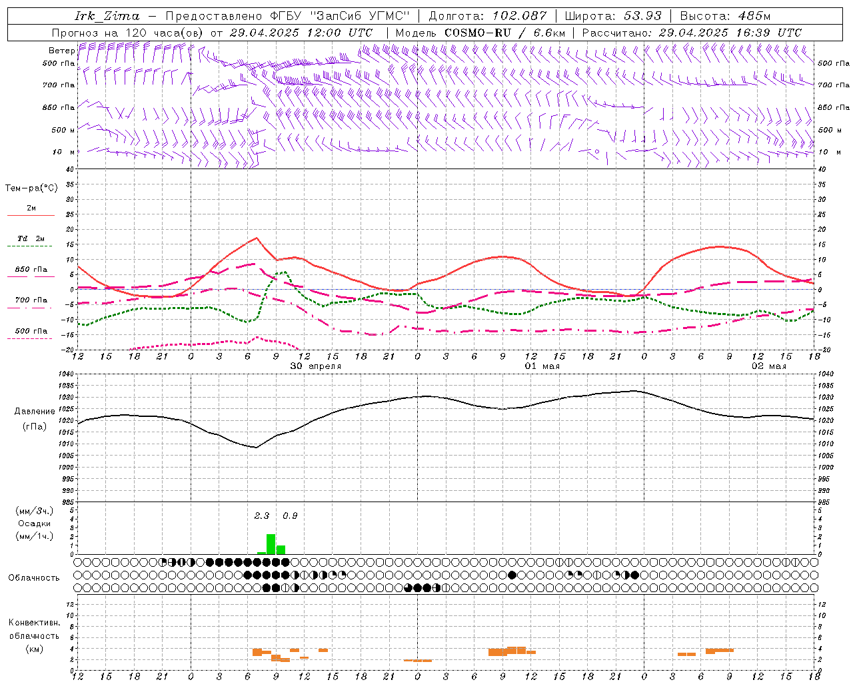
Task: Click the right-axis 850 гПа wind level label
Action: (x=834, y=107)
